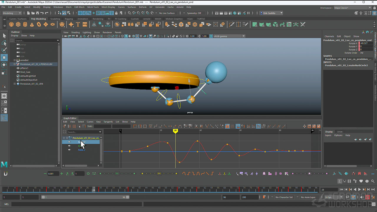Open the Modeling menu set dropdown
The image size is (377, 212).
click(x=12, y=13)
